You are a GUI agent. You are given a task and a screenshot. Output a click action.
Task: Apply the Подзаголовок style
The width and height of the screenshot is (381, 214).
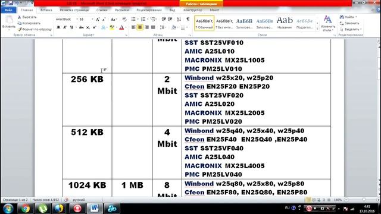click(304, 23)
